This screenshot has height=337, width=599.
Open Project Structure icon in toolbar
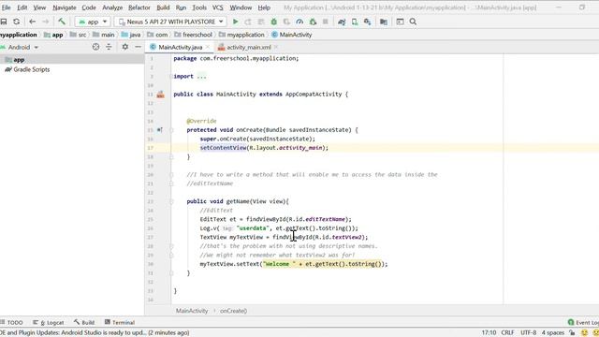click(x=384, y=22)
